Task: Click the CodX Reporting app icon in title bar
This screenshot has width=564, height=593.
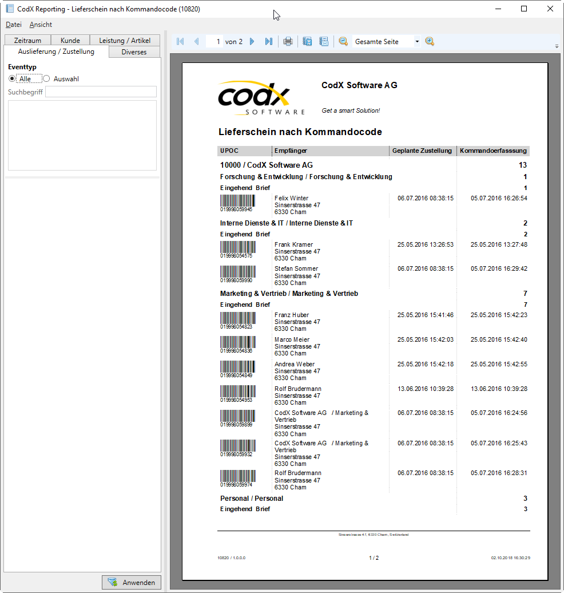Action: point(10,9)
